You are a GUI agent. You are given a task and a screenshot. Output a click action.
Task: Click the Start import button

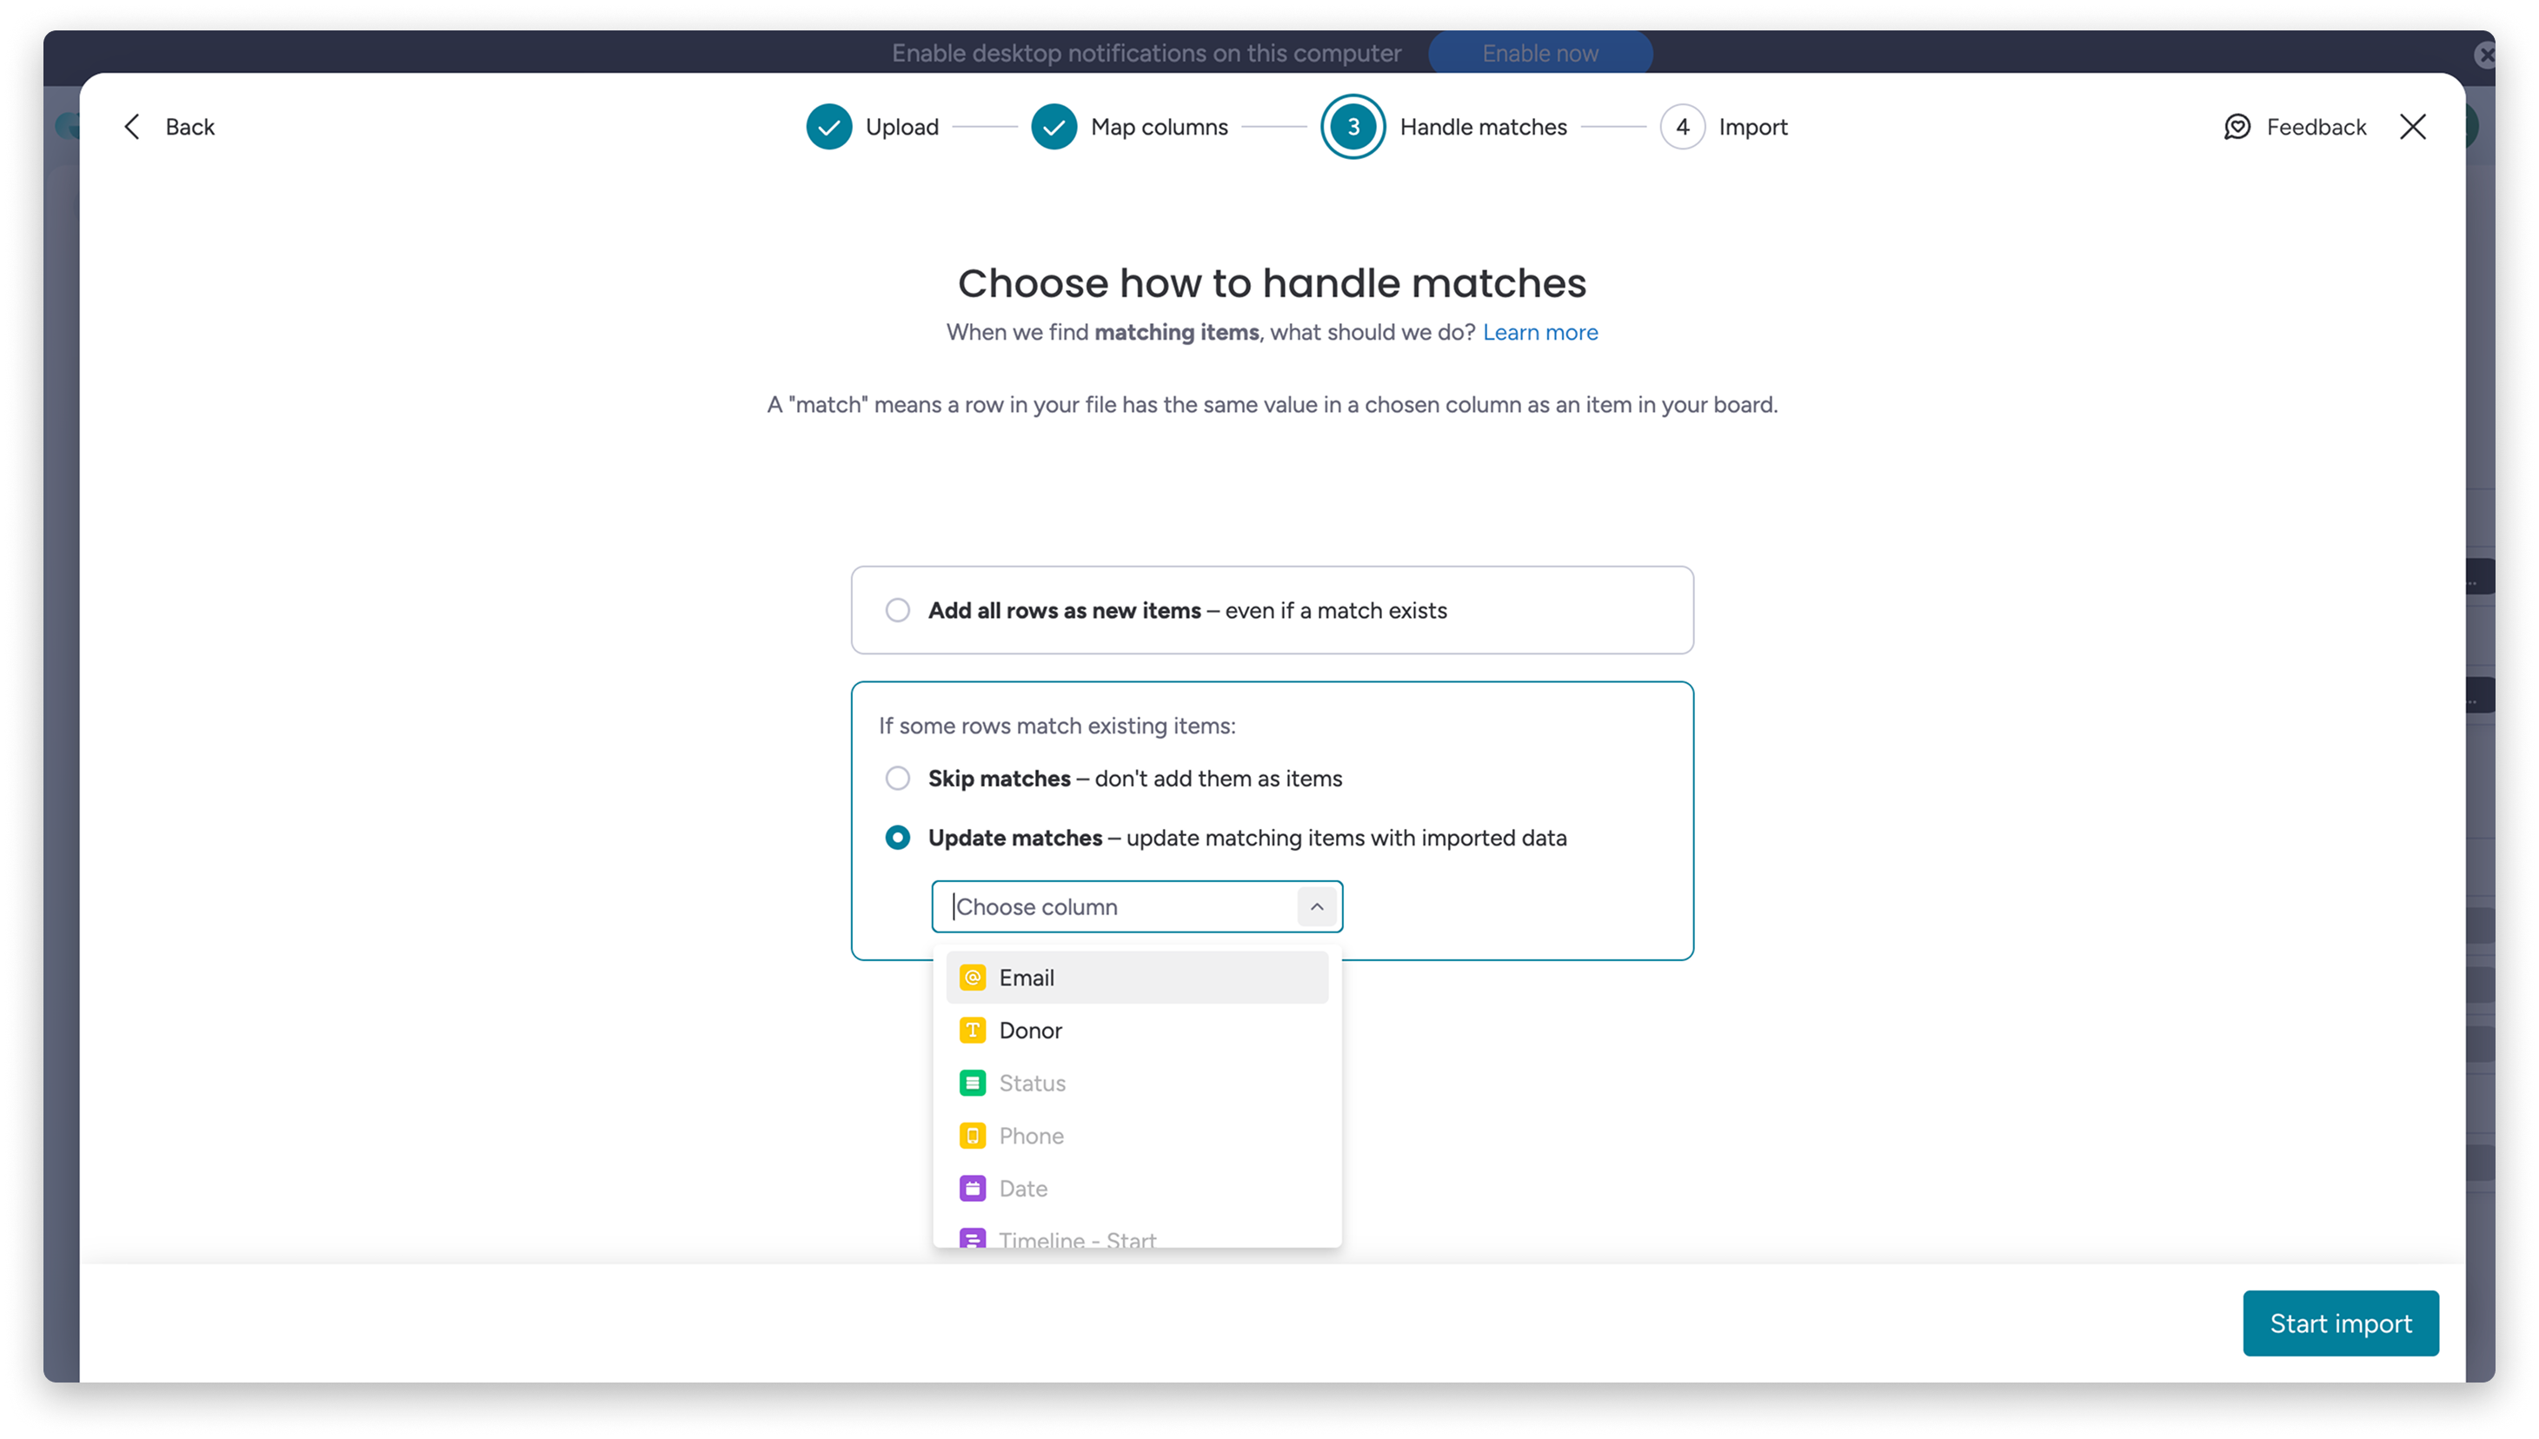coord(2339,1323)
